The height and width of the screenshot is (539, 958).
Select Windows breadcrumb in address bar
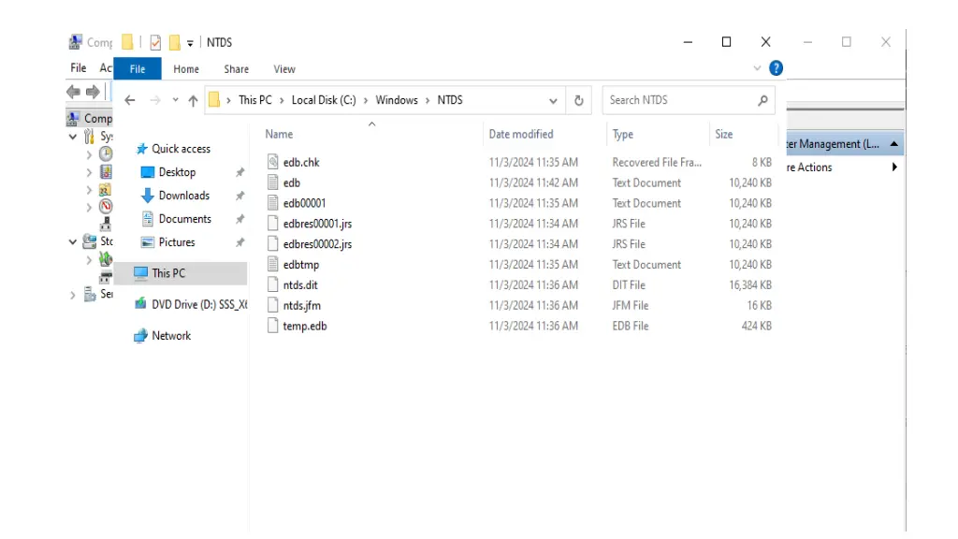397,100
